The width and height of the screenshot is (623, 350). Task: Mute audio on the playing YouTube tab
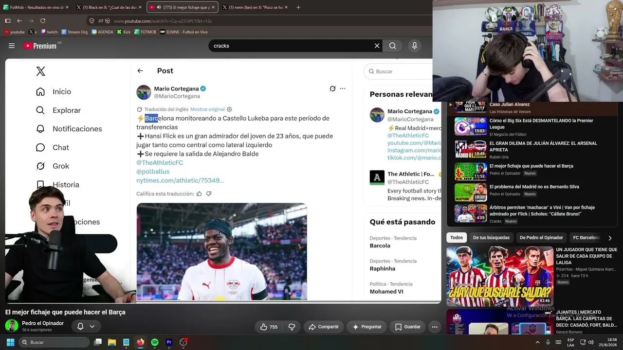pyautogui.click(x=159, y=7)
